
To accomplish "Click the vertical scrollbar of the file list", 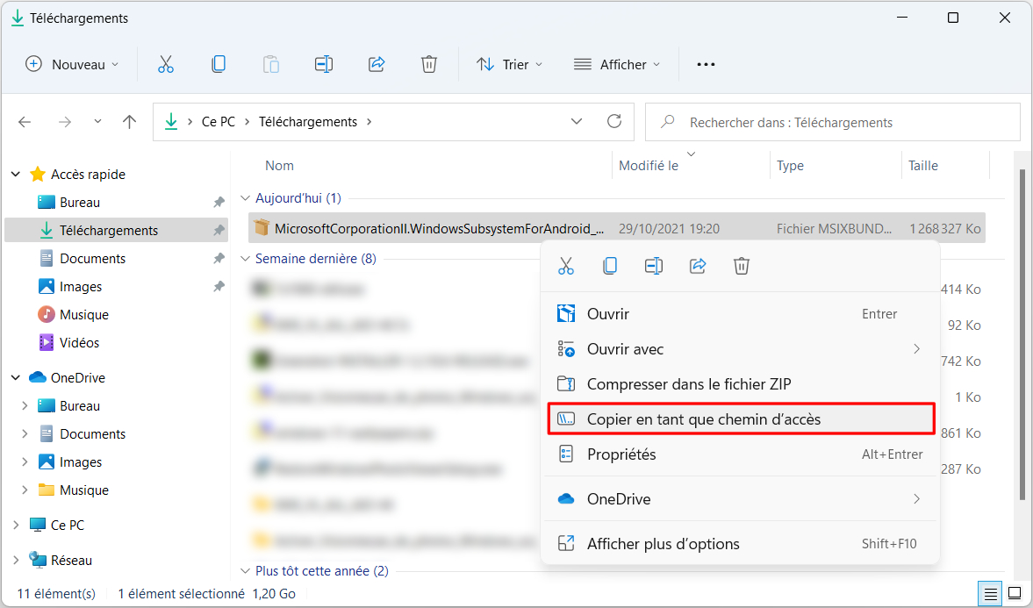I will coord(1022,336).
